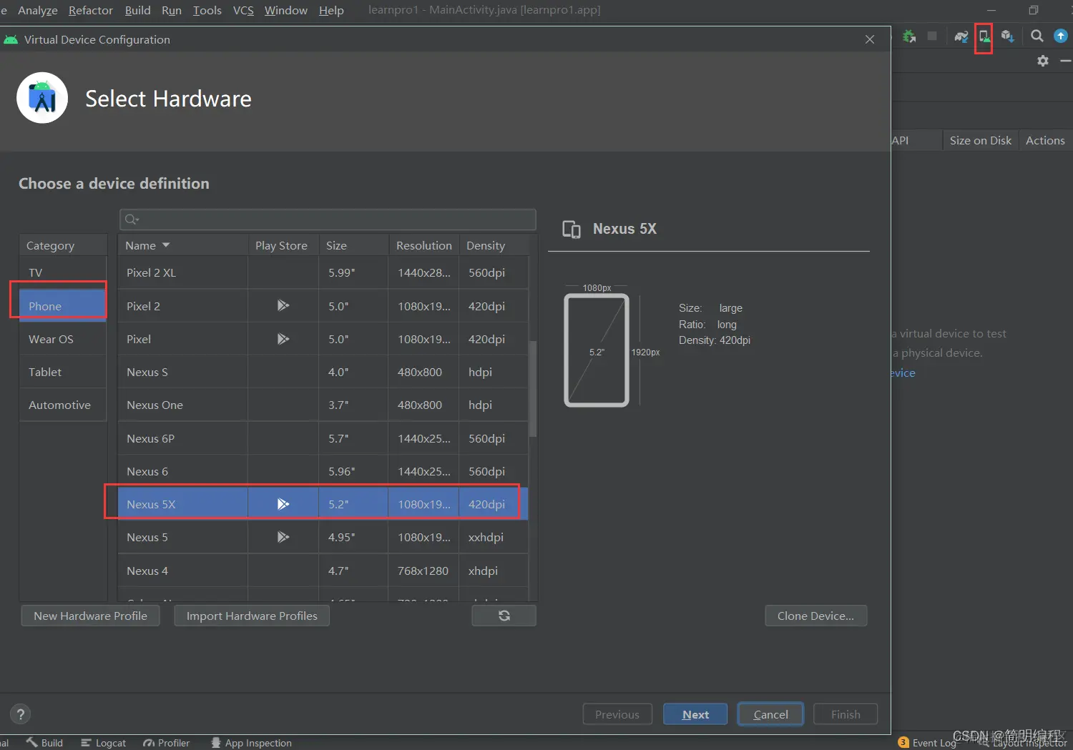Open the Window menu

pyautogui.click(x=286, y=10)
